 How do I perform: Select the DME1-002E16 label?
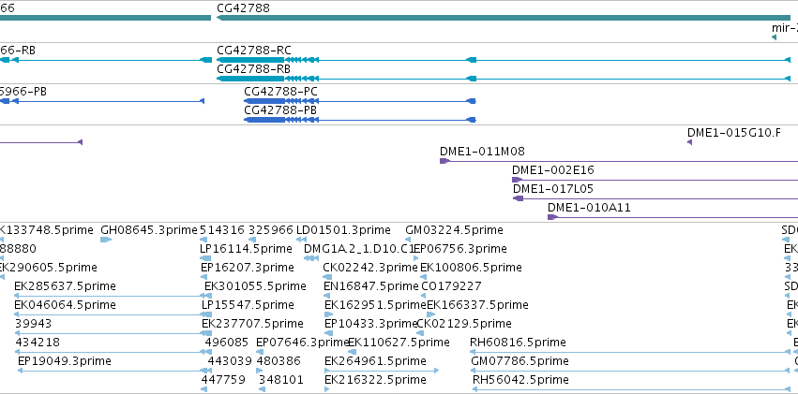[x=552, y=170]
